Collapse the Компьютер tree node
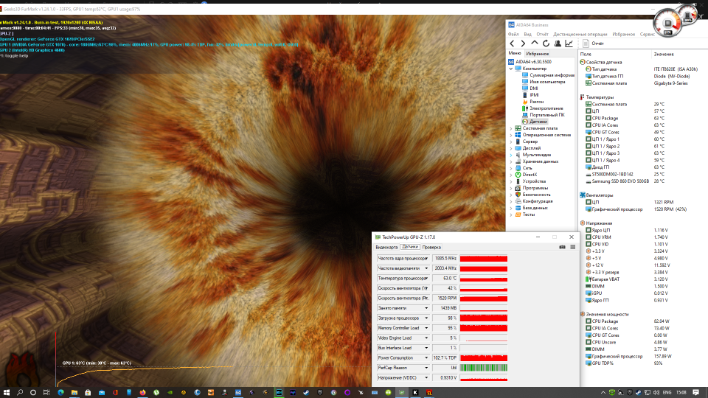 click(x=511, y=69)
